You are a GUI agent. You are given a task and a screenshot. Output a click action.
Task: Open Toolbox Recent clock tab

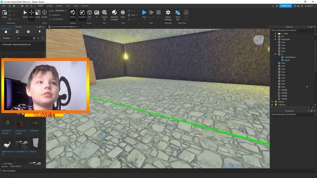28,32
